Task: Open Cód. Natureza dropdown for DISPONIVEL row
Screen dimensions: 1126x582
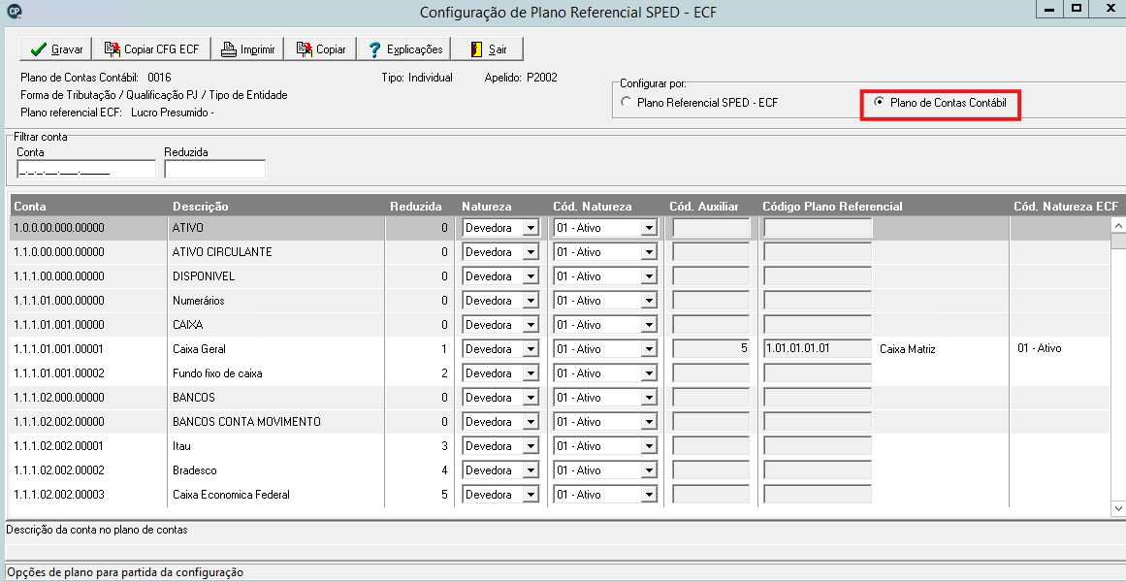Action: (649, 276)
